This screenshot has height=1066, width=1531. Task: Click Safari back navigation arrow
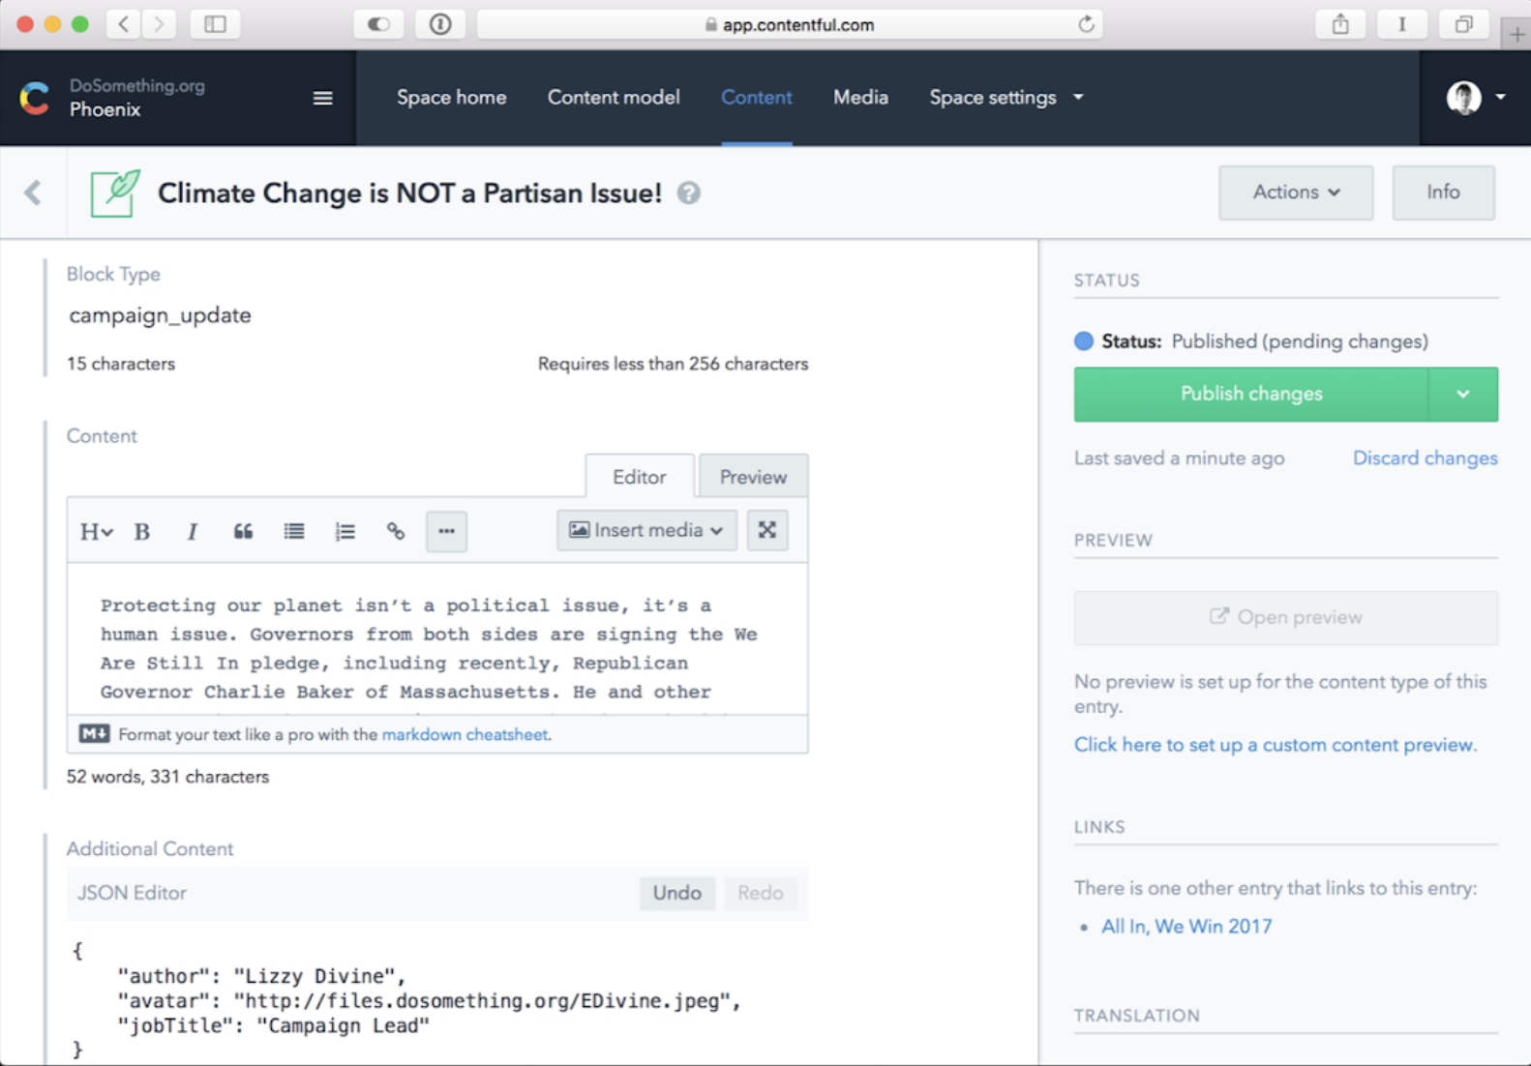[x=124, y=24]
